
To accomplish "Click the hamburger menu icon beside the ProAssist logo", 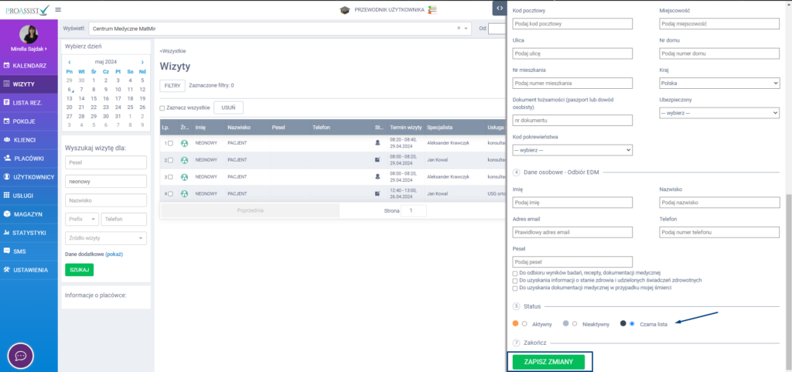I will [58, 9].
